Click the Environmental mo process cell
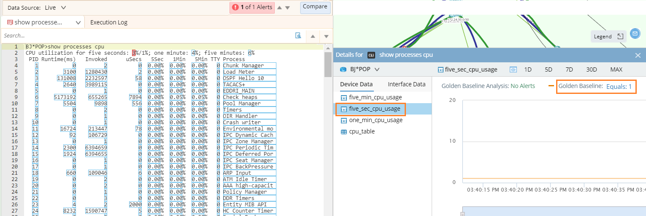 point(249,129)
